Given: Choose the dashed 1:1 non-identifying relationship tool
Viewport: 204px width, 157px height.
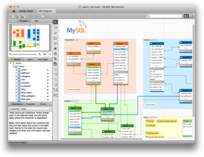Looking at the screenshot, I should tap(56, 70).
